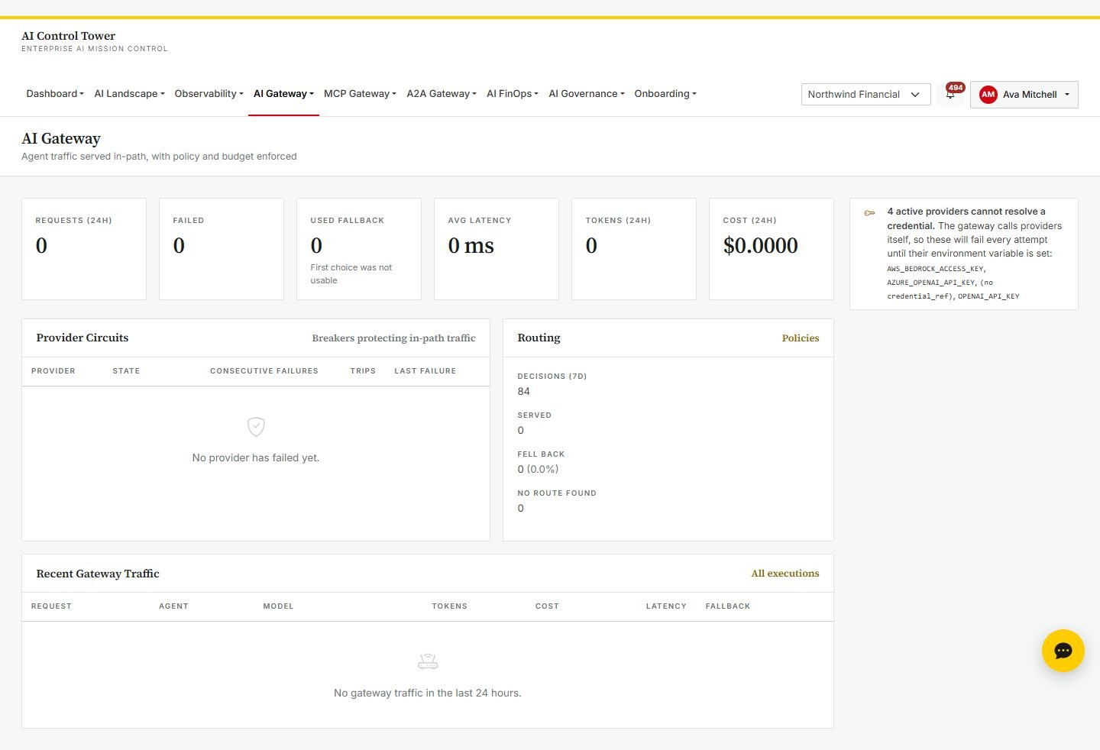
Task: Click the AI Control Tower logo title
Action: [x=69, y=36]
